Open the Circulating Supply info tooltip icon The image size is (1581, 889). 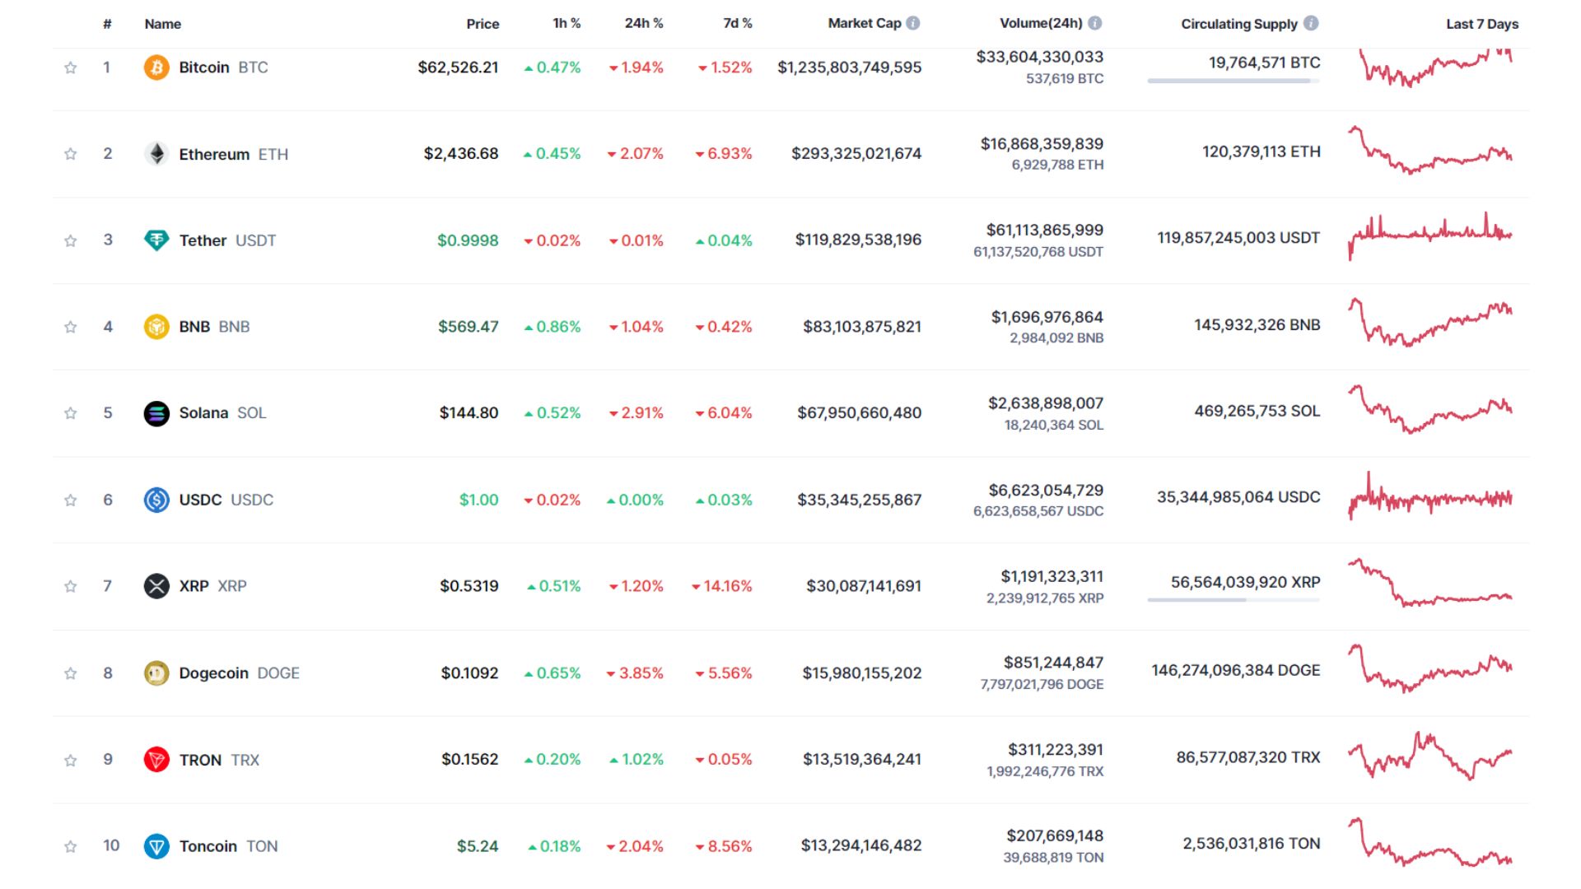click(1313, 23)
